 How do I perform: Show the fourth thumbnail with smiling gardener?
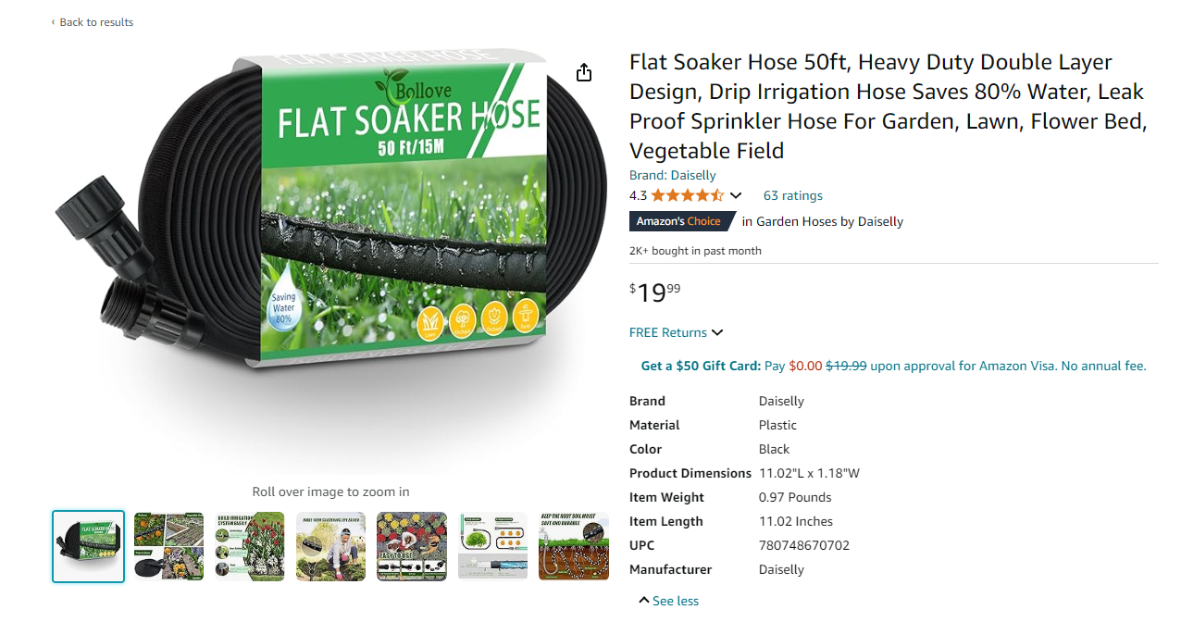click(x=330, y=546)
